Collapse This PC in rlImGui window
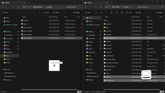The height and width of the screenshot is (93, 165). (x=85, y=69)
